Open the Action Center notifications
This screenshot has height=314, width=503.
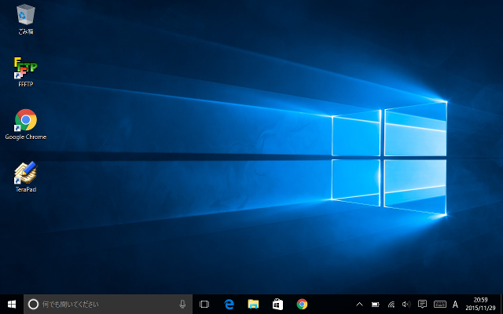pyautogui.click(x=422, y=304)
